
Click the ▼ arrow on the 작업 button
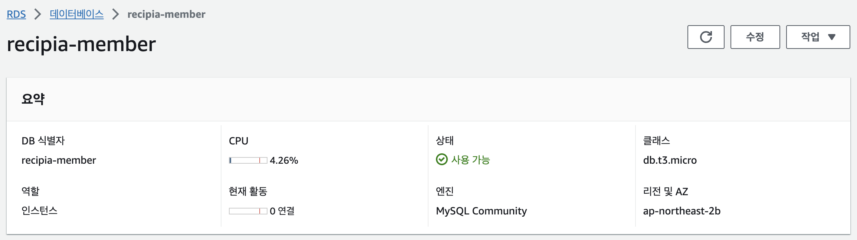832,37
